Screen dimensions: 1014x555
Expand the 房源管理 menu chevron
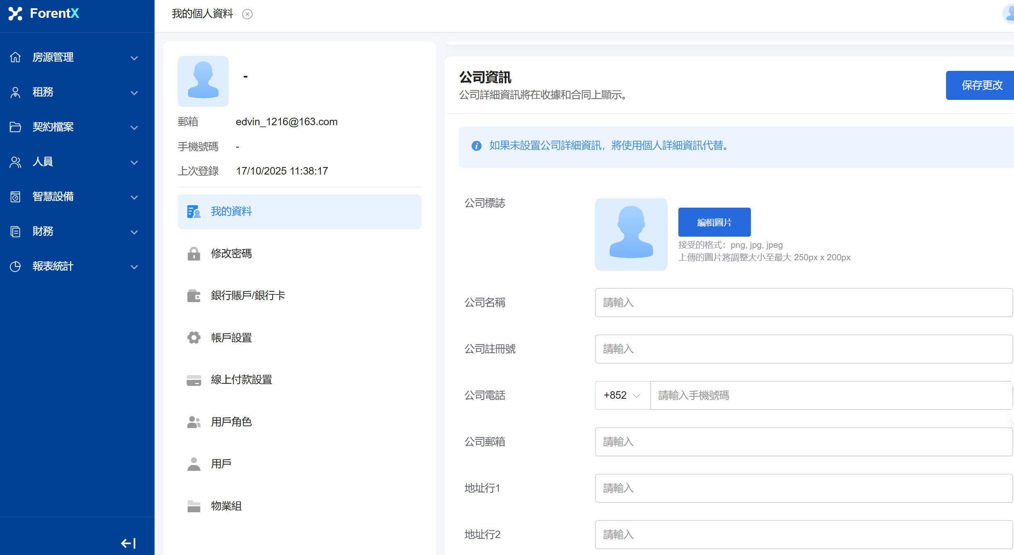134,58
